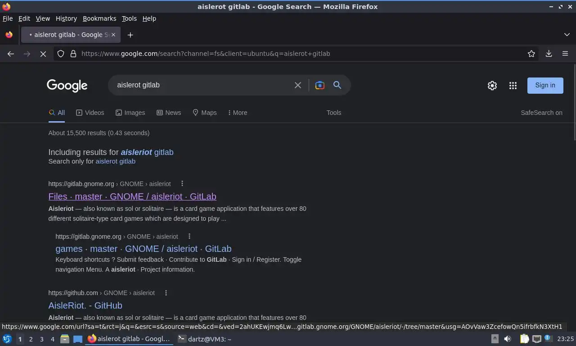Open the Edit menu
The image size is (576, 346).
(24, 18)
